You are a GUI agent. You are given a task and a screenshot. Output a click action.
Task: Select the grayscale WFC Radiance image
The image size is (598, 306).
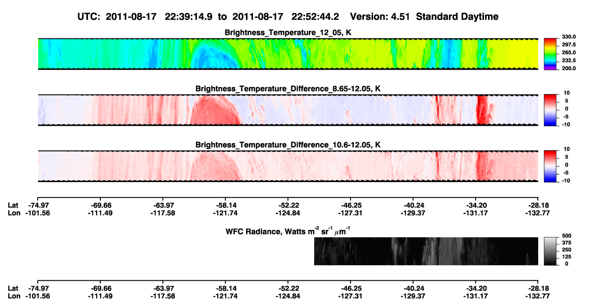(x=426, y=251)
